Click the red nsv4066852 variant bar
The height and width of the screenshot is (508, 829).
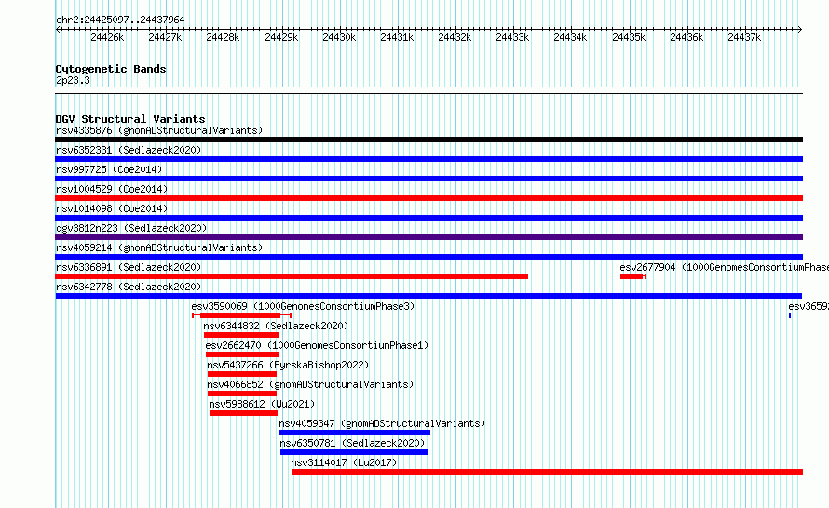point(242,394)
